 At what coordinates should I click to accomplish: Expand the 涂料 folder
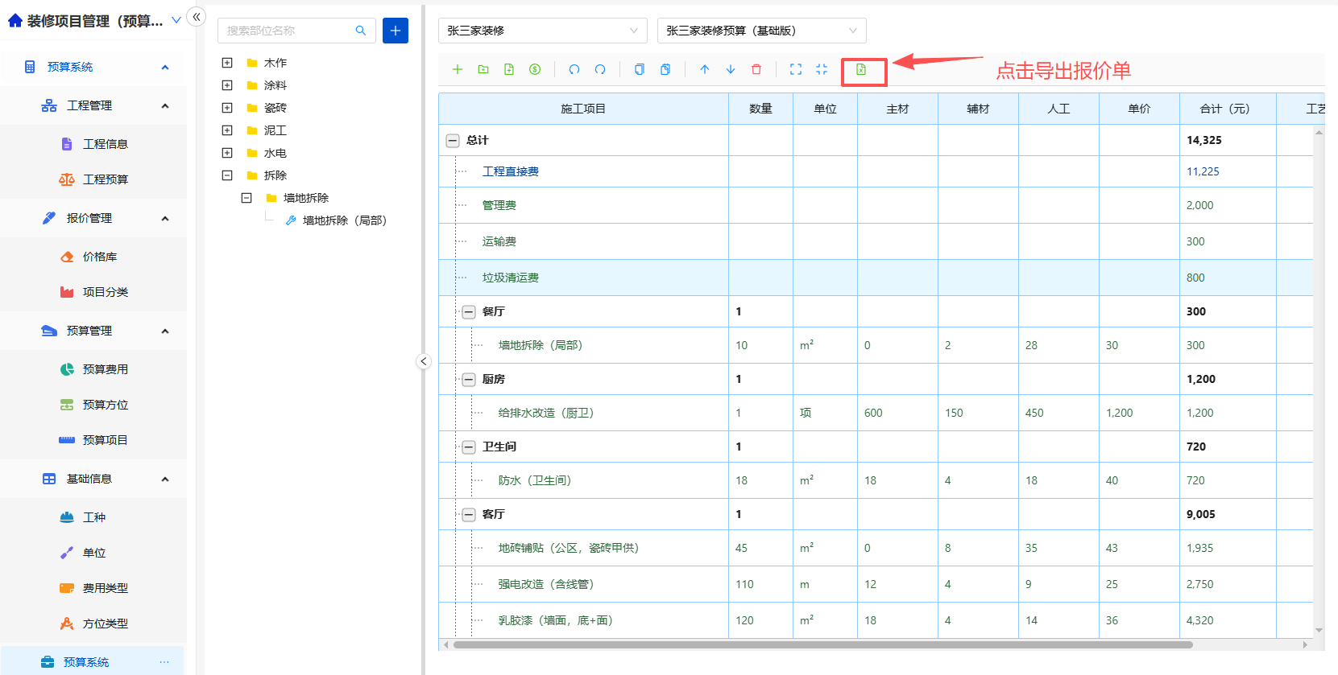(227, 85)
